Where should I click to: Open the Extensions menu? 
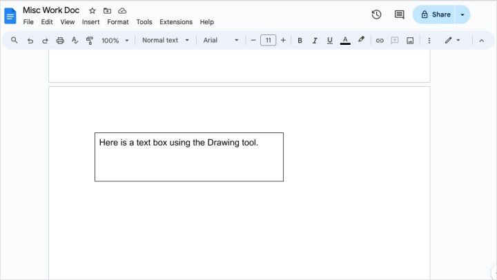[x=175, y=22]
